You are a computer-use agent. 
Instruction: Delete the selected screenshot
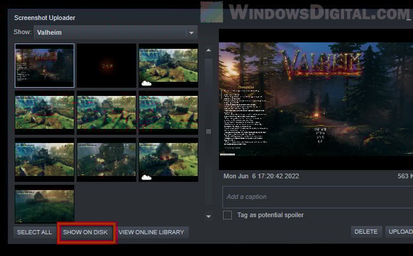point(366,232)
